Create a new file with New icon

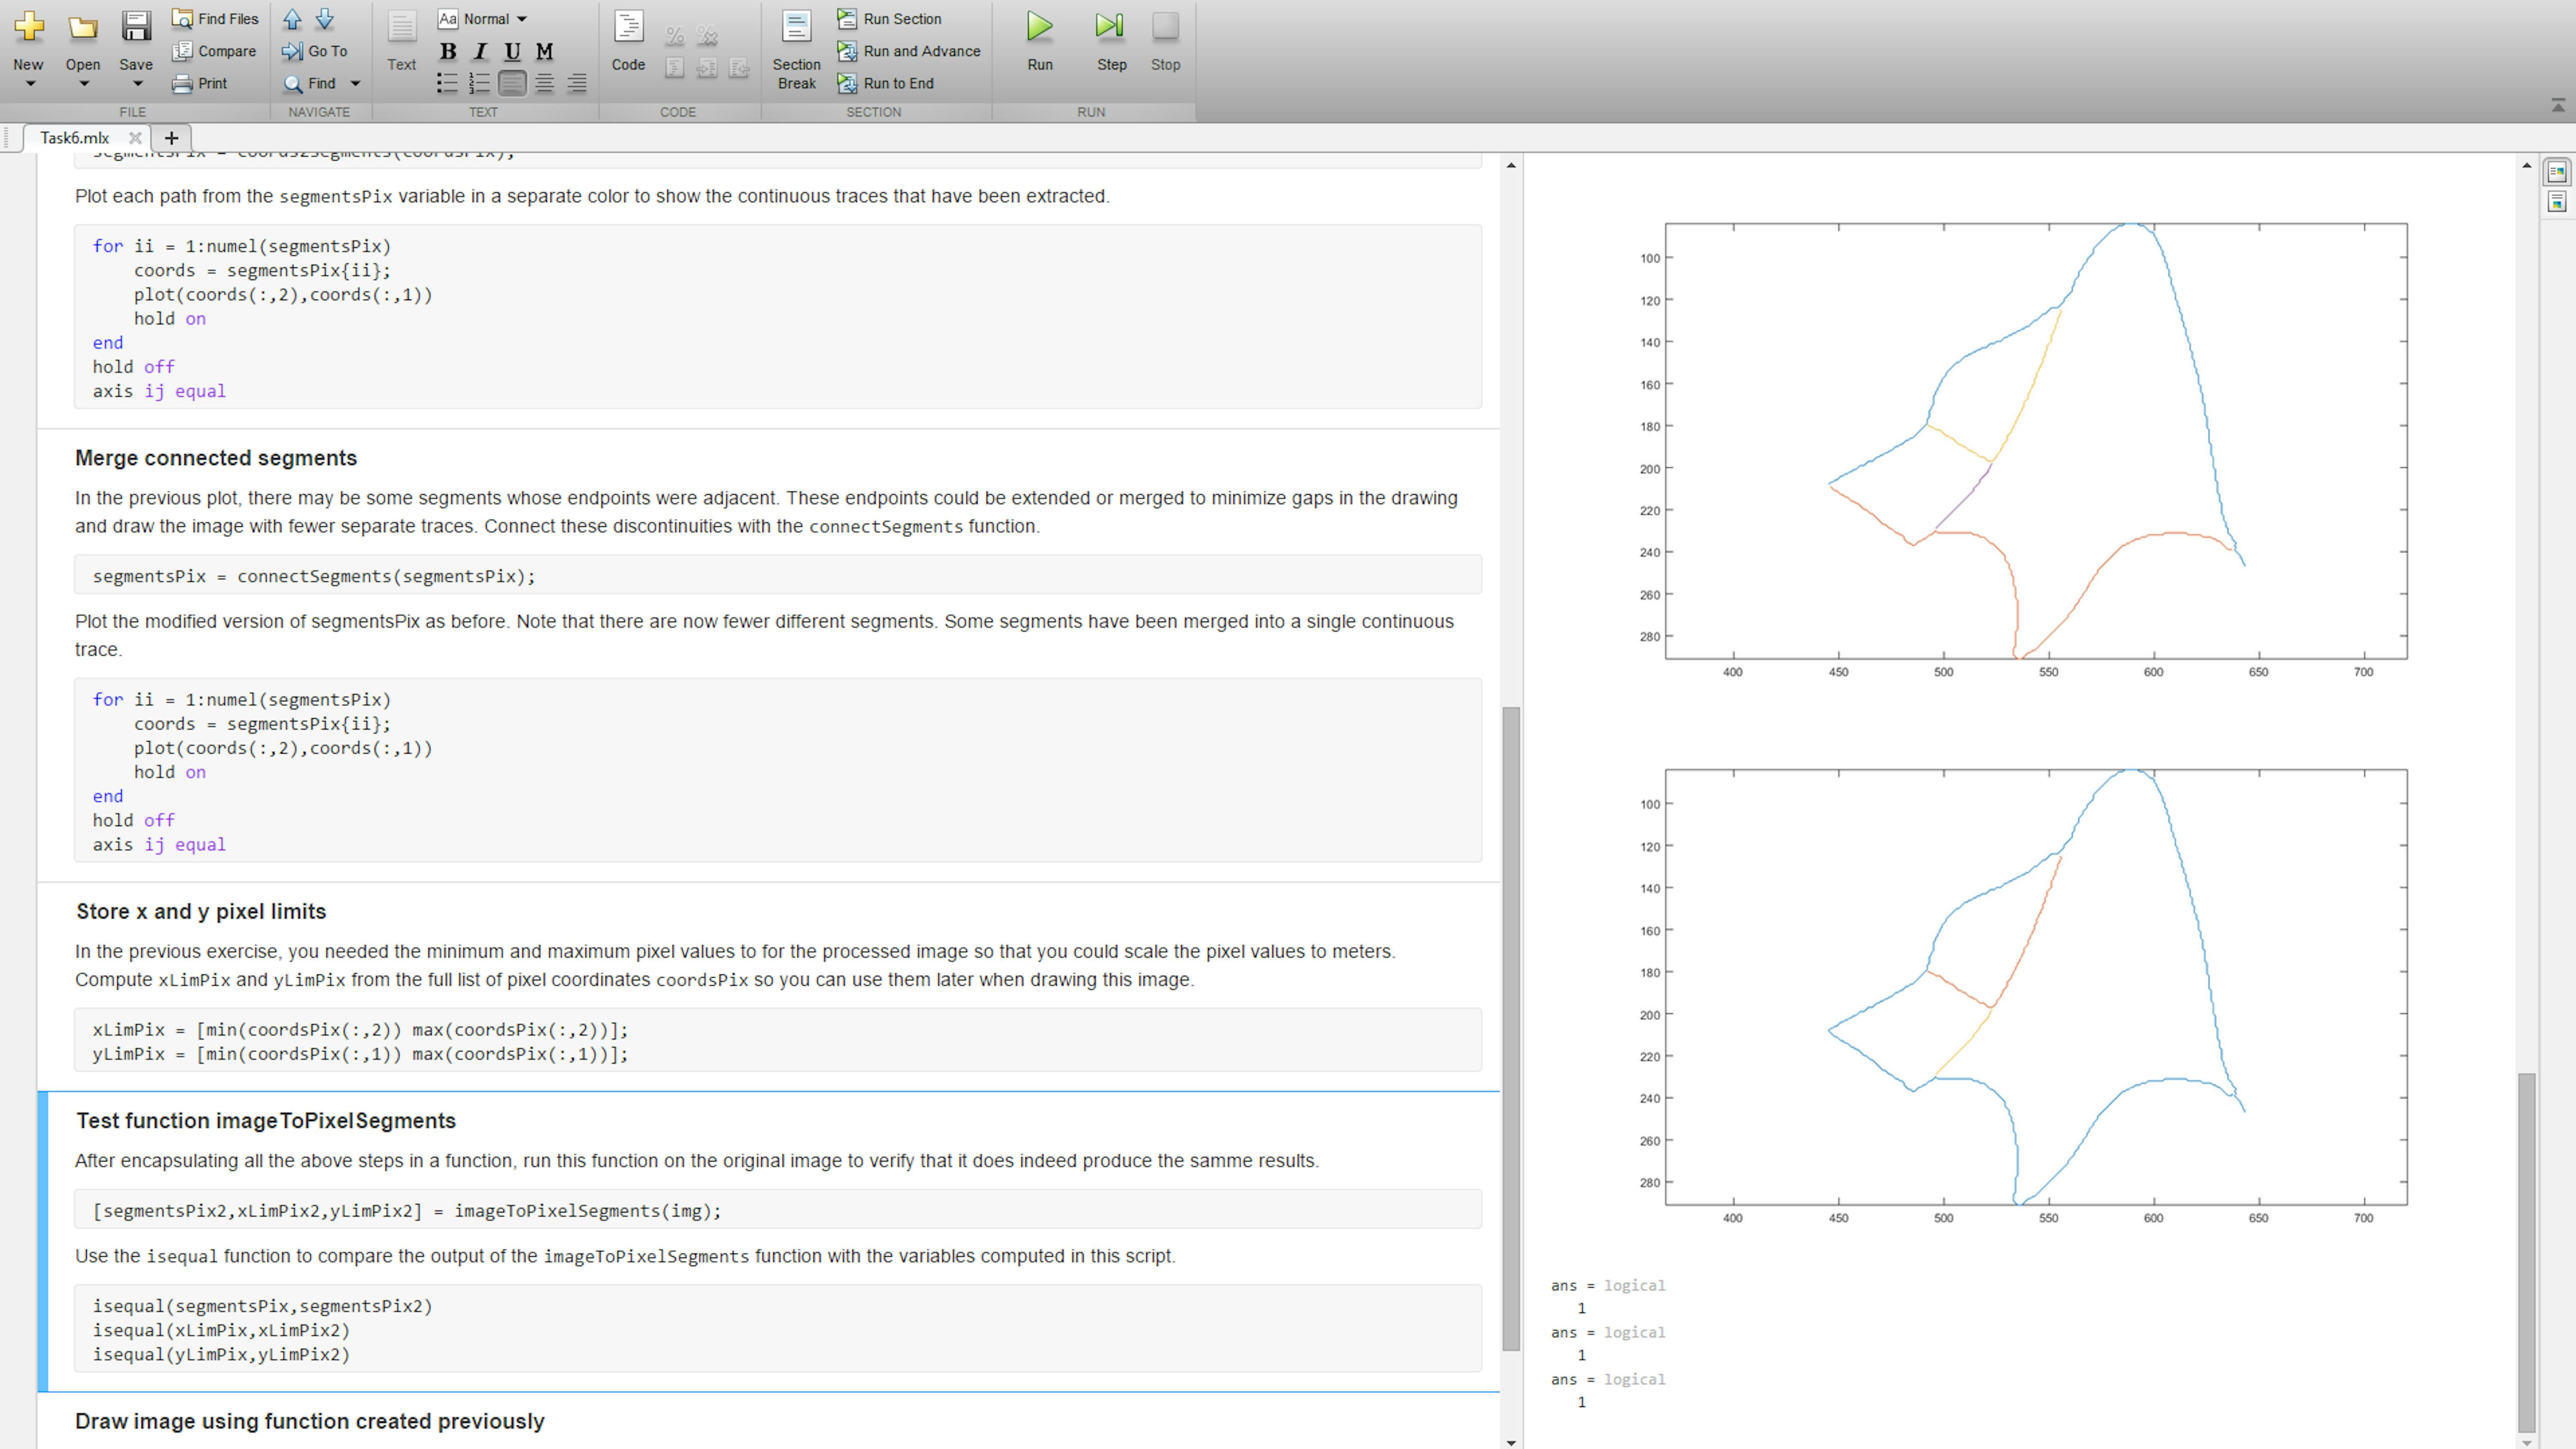click(29, 27)
